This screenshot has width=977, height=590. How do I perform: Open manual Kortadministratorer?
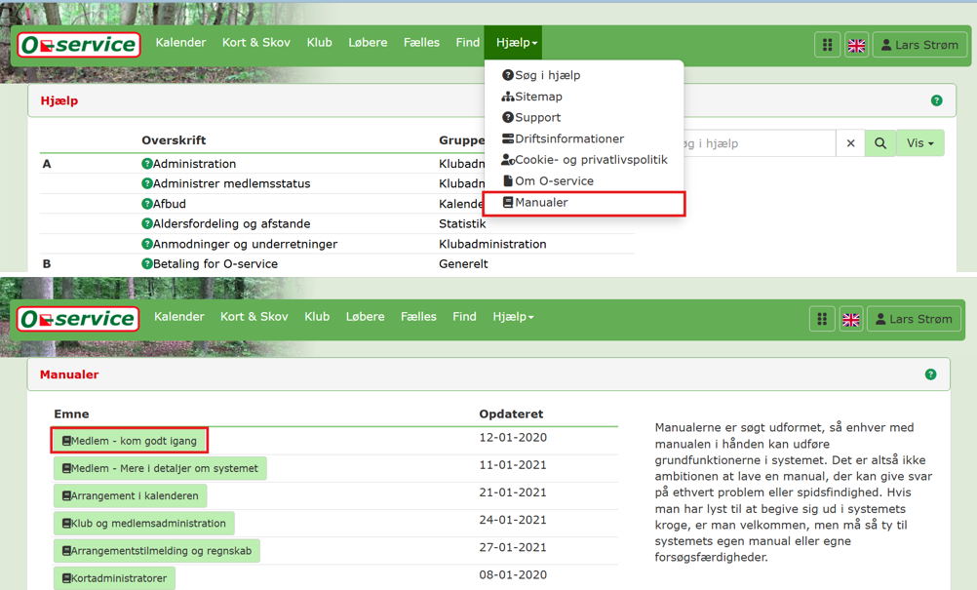115,577
